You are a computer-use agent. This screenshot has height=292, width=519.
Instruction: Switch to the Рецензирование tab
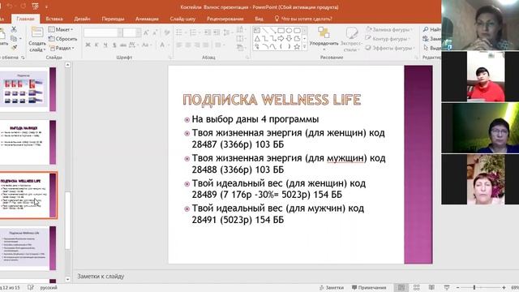coord(225,19)
